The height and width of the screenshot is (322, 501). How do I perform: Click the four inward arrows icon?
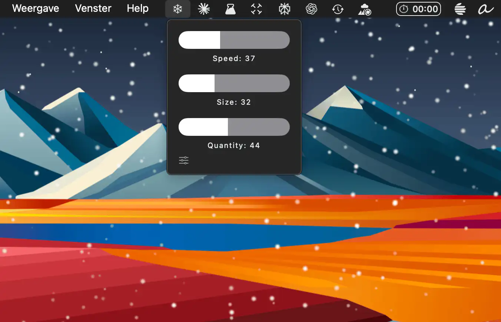[x=256, y=9]
